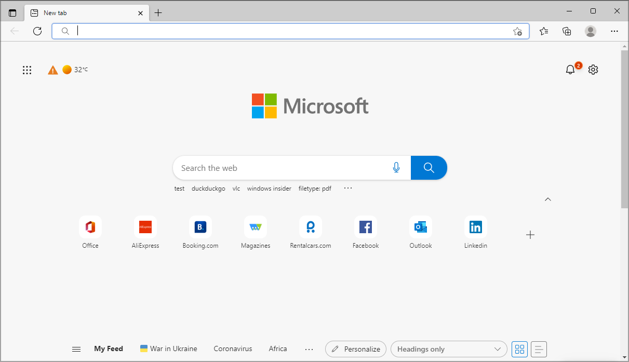The width and height of the screenshot is (629, 362).
Task: Open Settings and more ellipsis menu
Action: tap(614, 31)
